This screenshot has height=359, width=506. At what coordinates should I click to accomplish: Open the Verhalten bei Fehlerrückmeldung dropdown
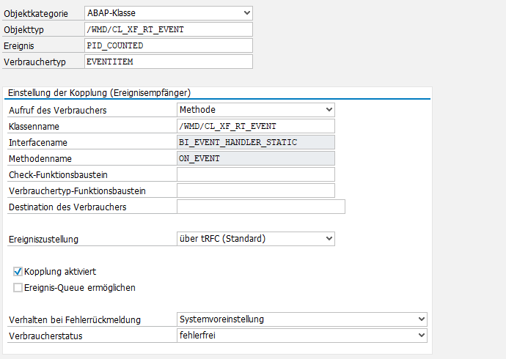pos(301,319)
